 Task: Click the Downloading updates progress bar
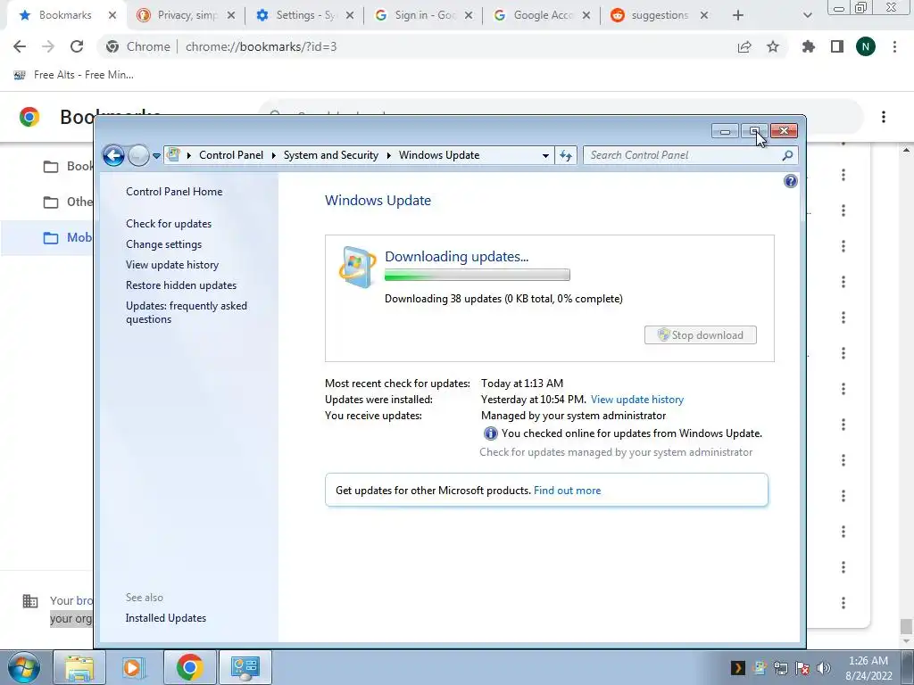[x=477, y=275]
